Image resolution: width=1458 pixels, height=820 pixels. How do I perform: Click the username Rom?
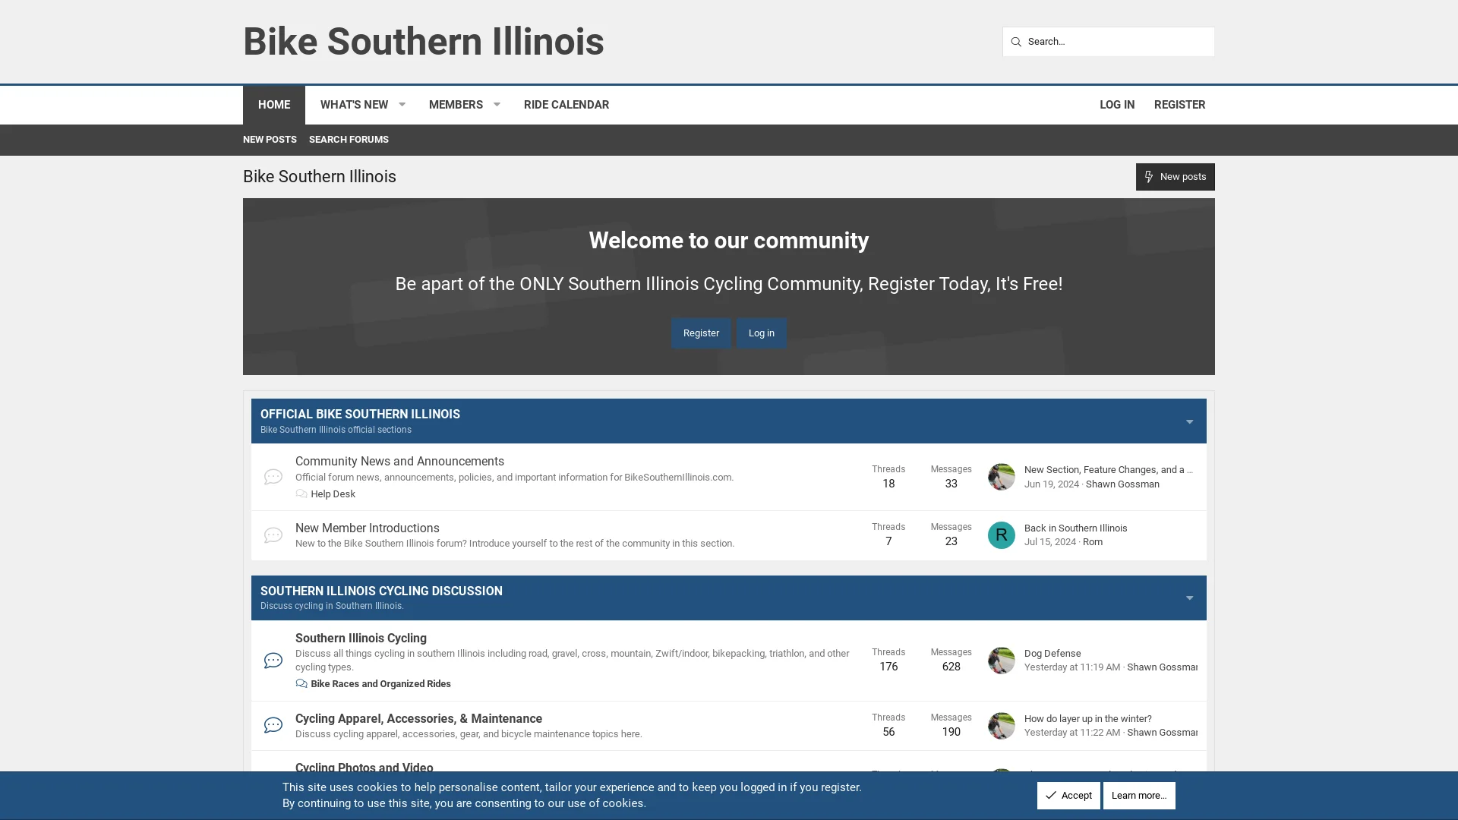[x=1093, y=542]
